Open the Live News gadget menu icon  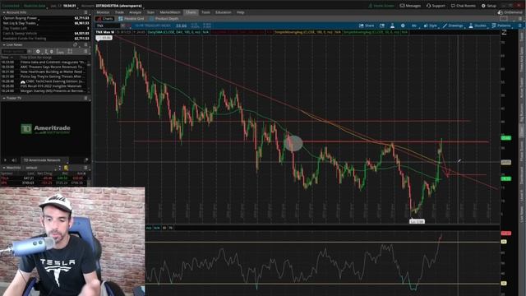pyautogui.click(x=85, y=44)
